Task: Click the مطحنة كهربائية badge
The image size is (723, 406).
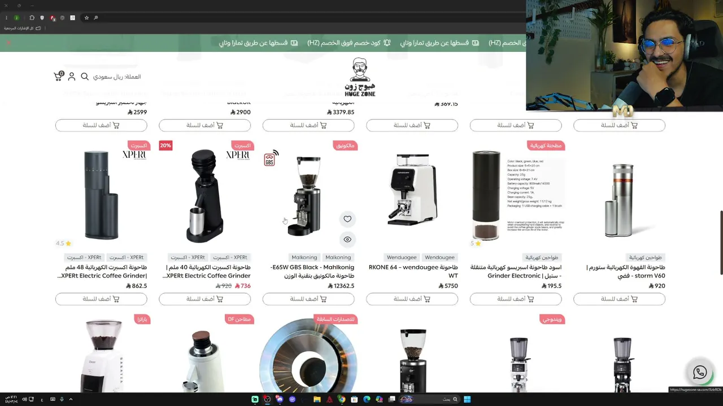Action: tap(546, 145)
